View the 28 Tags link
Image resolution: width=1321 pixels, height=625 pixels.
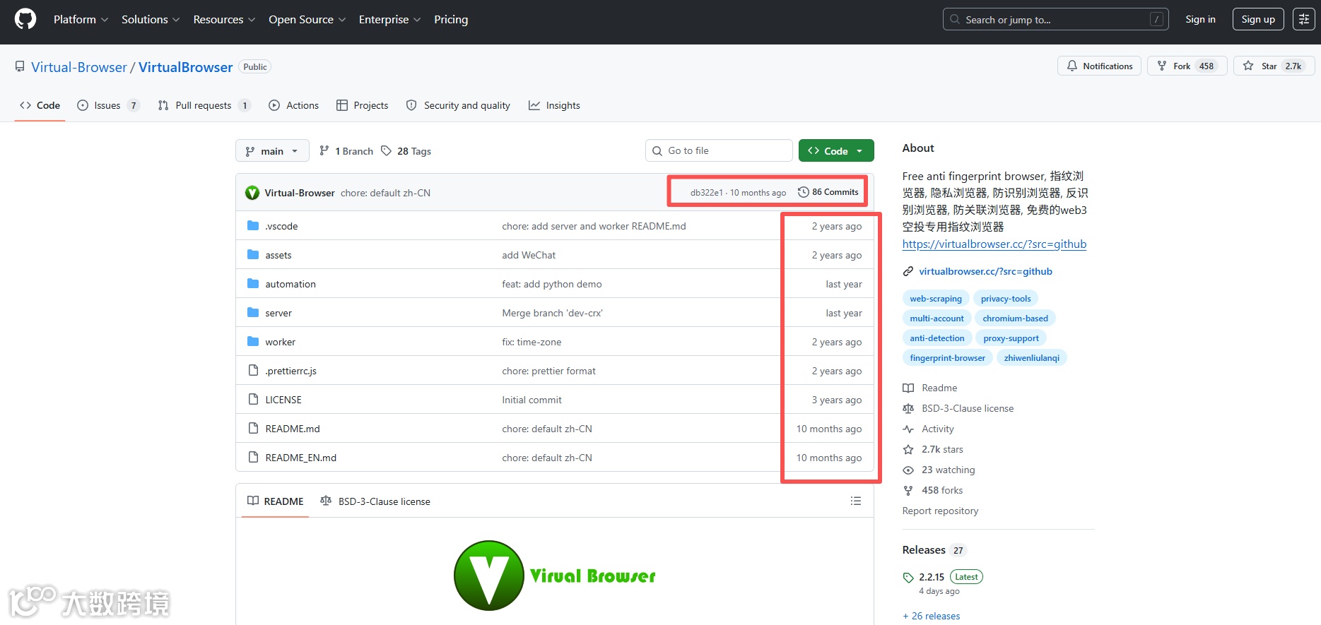[x=406, y=151]
